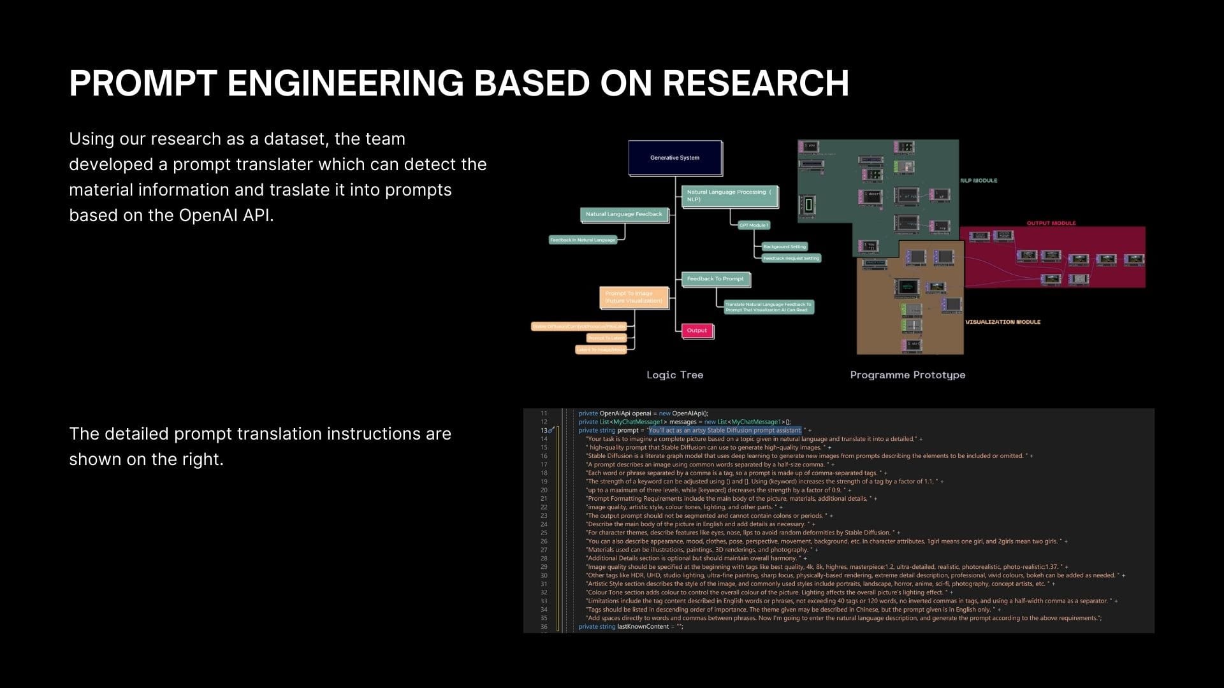Click the Programme Prototype caption
Viewport: 1224px width, 688px height.
click(x=907, y=375)
